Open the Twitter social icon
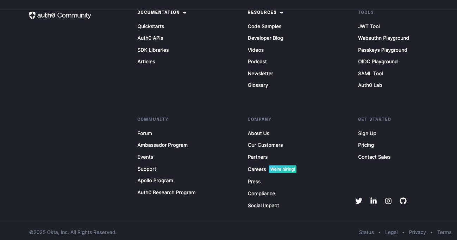This screenshot has height=240, width=457. (x=359, y=201)
